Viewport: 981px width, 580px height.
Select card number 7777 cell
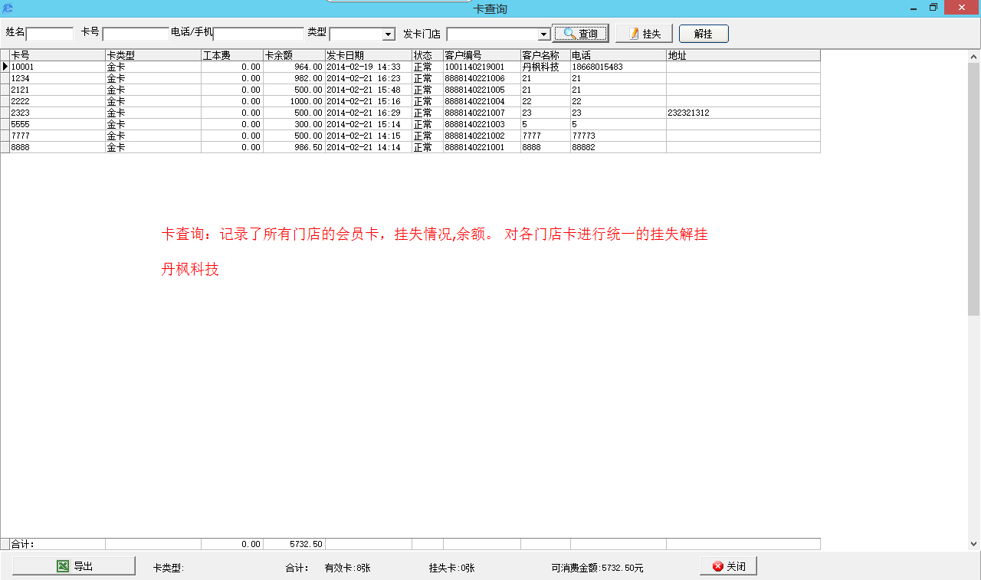coord(57,136)
